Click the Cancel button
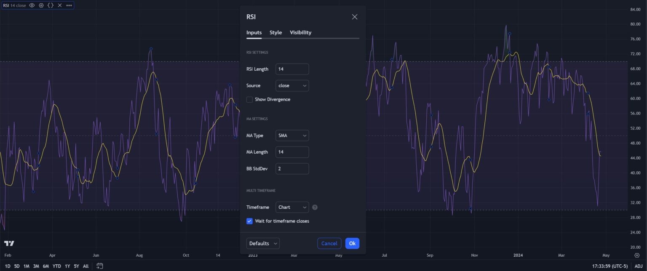Image resolution: width=647 pixels, height=271 pixels. pyautogui.click(x=329, y=243)
